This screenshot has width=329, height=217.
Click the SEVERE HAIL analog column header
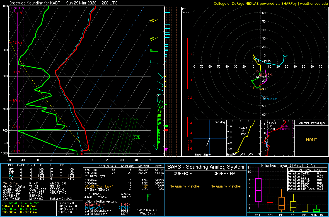tap(226, 174)
